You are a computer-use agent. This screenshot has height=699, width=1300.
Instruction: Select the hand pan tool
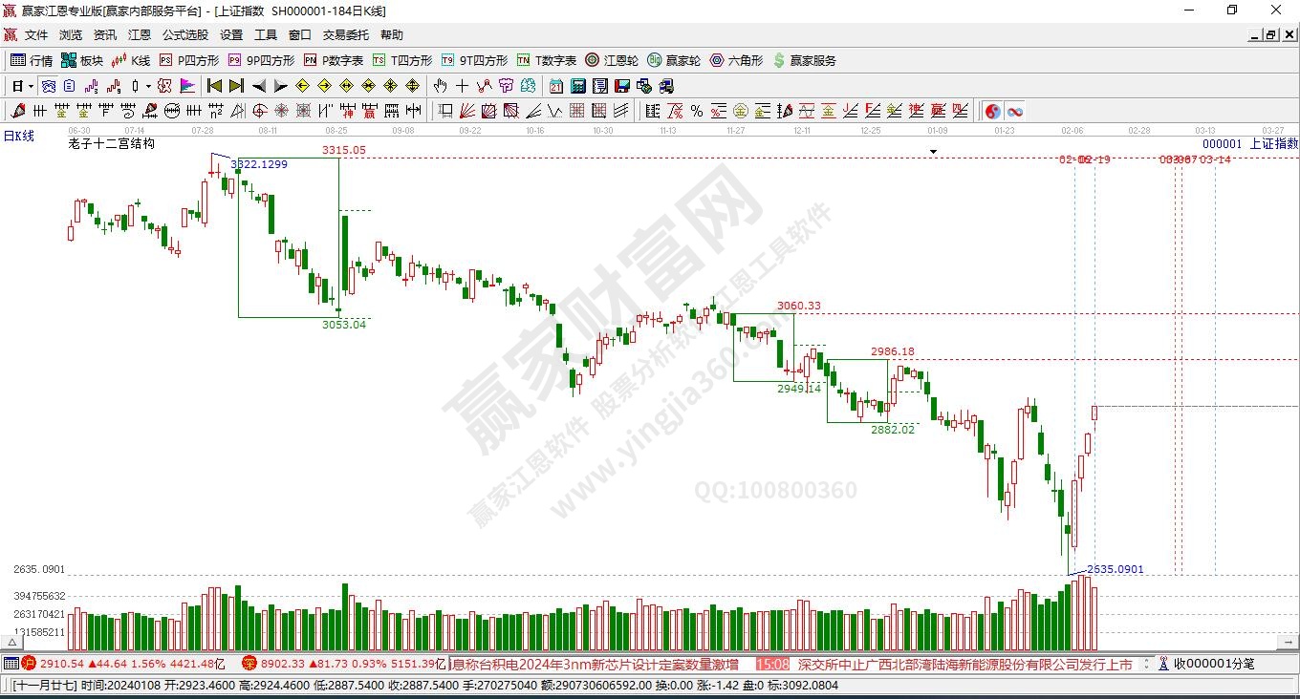coord(441,86)
